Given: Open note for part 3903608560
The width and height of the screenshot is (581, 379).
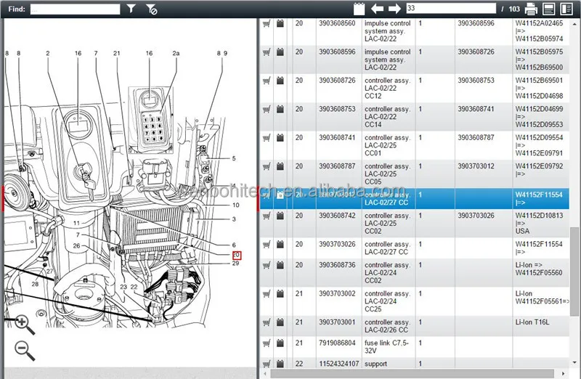Looking at the screenshot, I should [280, 23].
